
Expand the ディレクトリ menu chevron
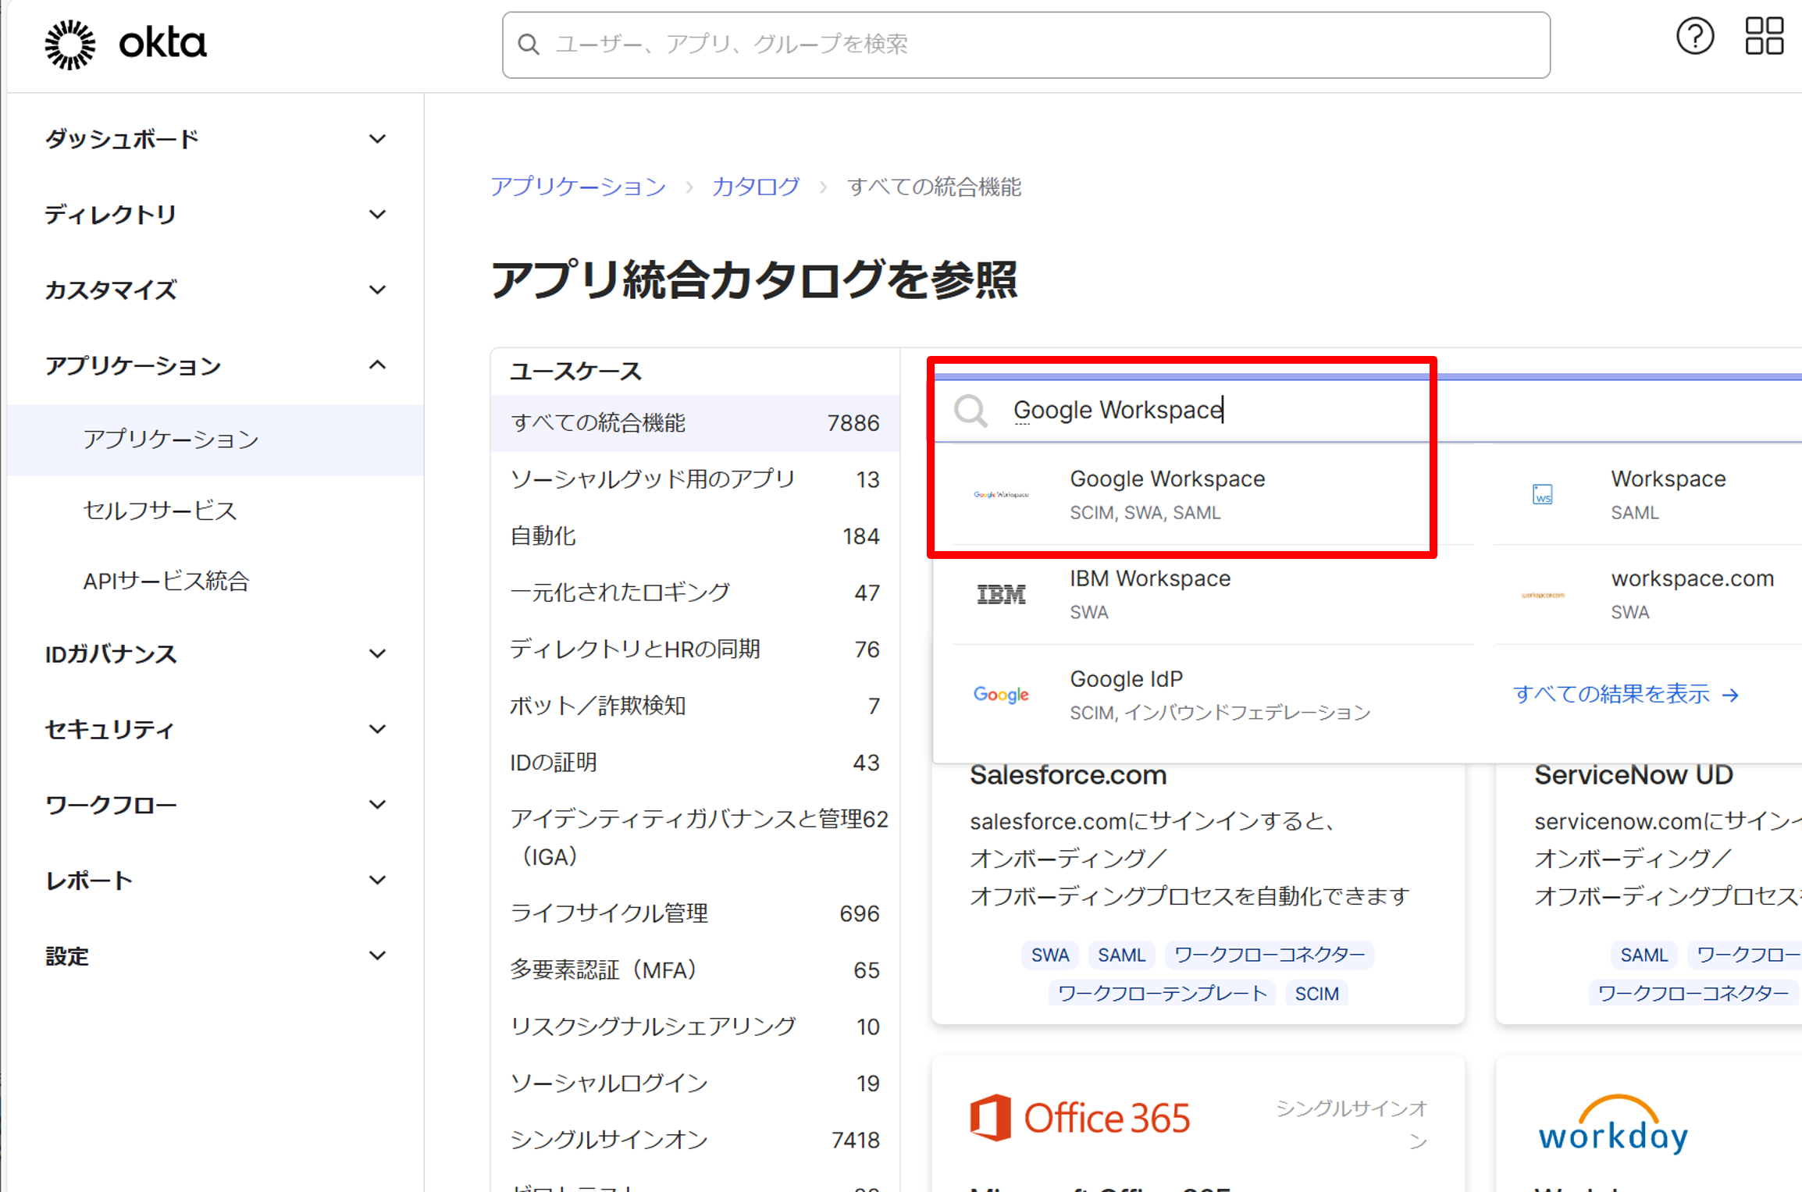[378, 215]
